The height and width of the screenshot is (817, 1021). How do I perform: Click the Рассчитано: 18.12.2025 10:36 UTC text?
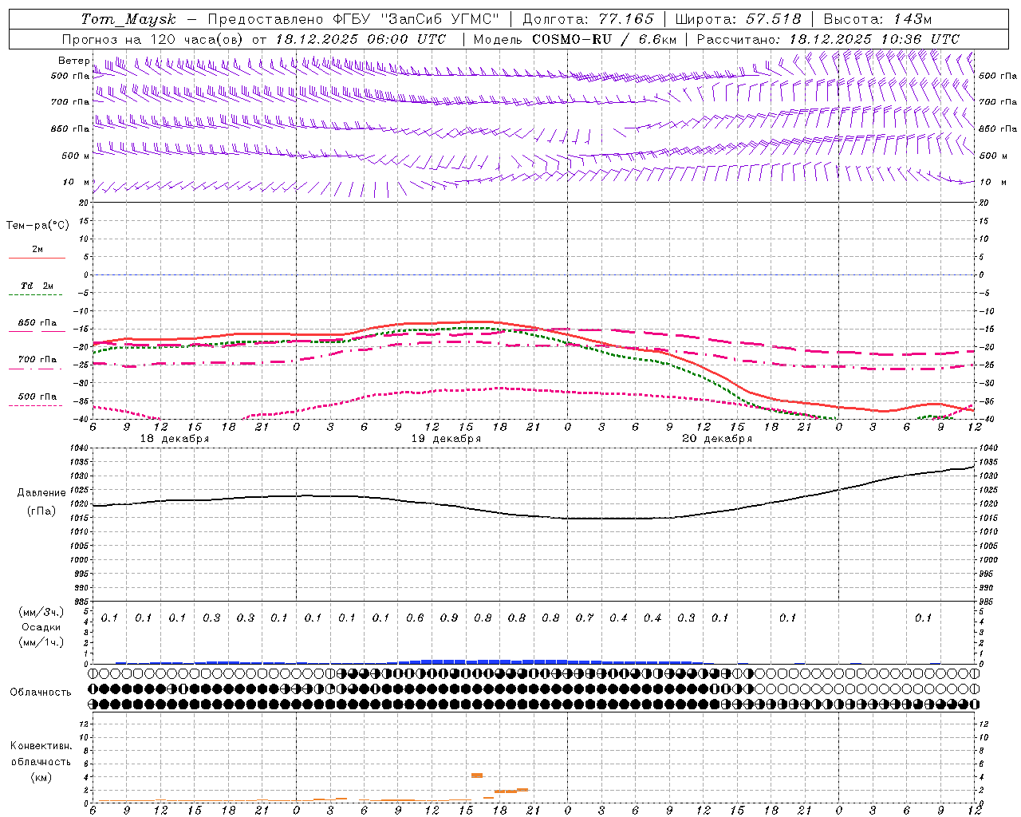(x=828, y=39)
